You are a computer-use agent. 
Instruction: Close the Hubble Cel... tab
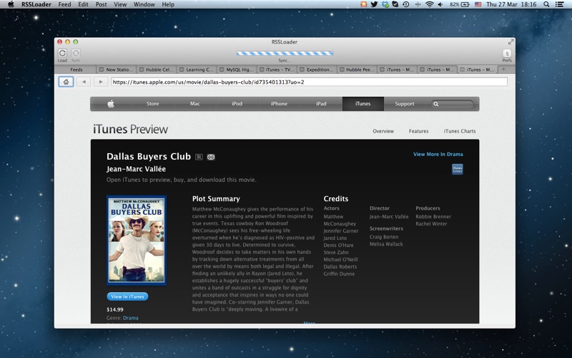point(142,69)
